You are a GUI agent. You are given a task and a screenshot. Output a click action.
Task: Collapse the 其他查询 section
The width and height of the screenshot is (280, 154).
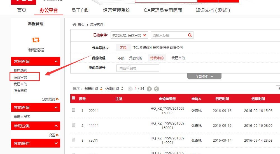[56, 107]
